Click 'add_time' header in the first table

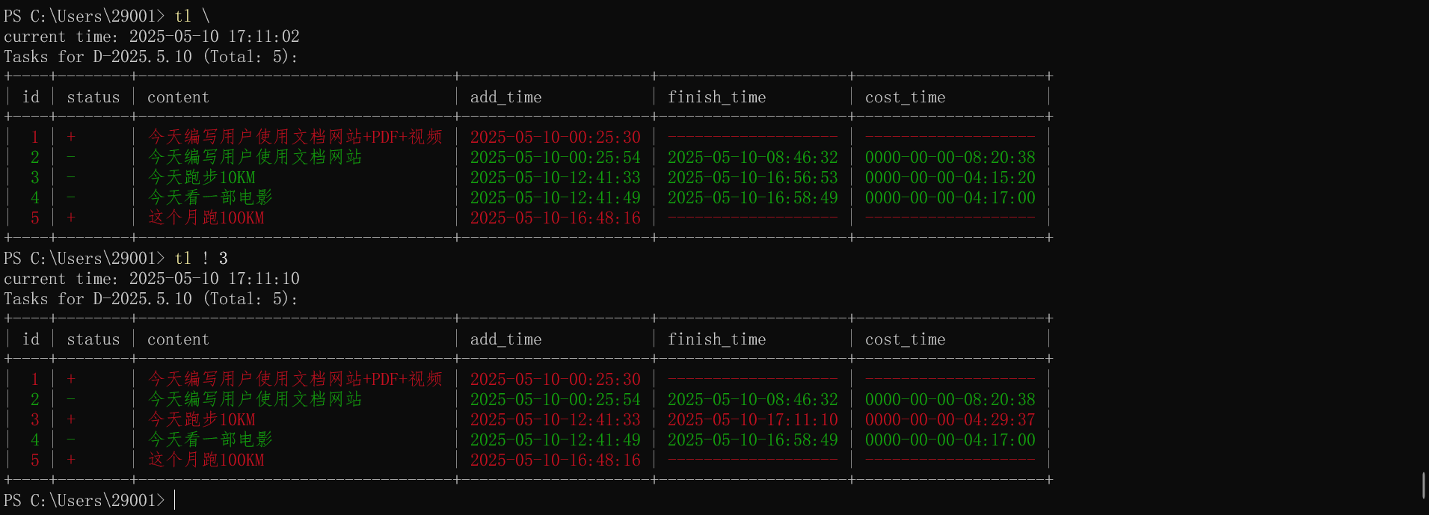[505, 97]
